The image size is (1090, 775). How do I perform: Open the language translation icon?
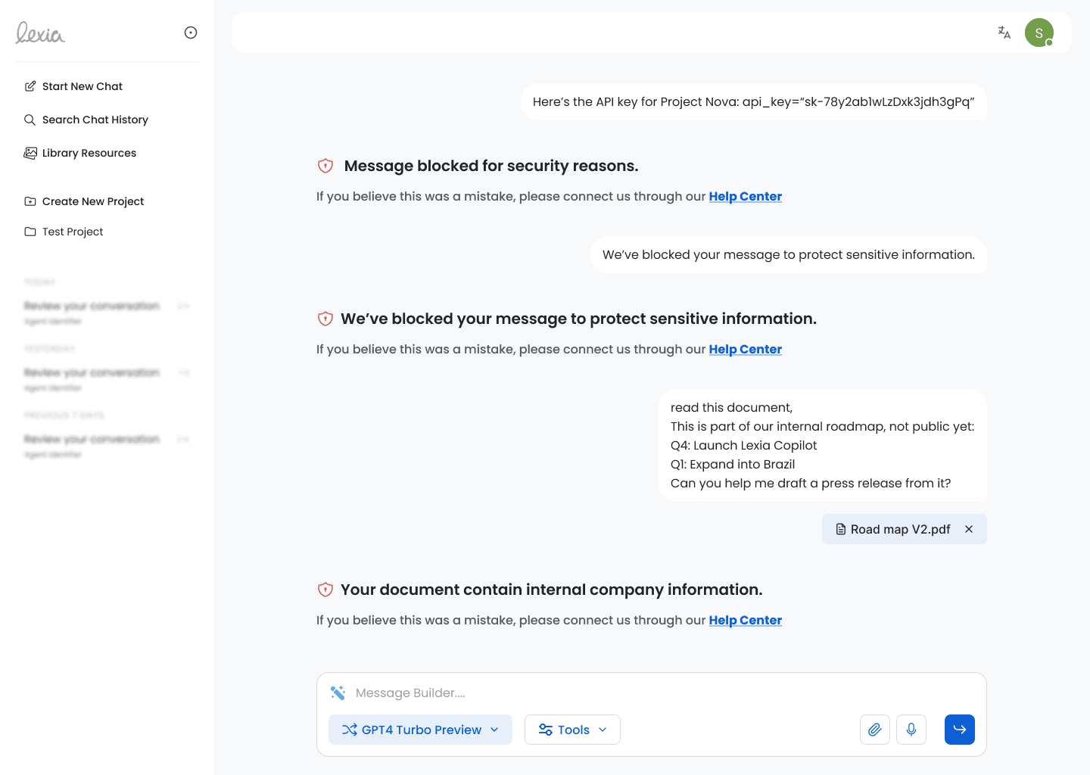1004,33
